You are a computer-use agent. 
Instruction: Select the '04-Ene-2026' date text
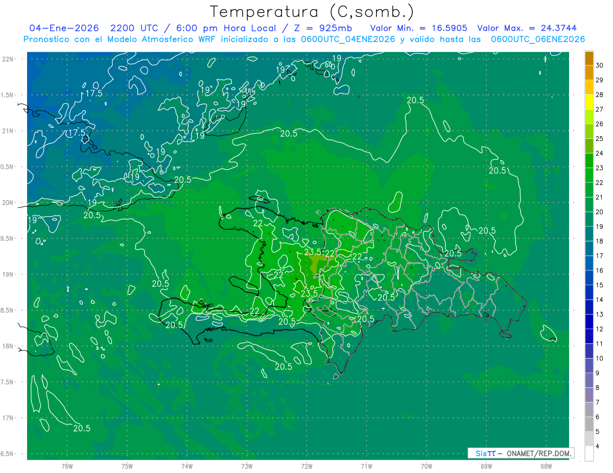pyautogui.click(x=64, y=28)
